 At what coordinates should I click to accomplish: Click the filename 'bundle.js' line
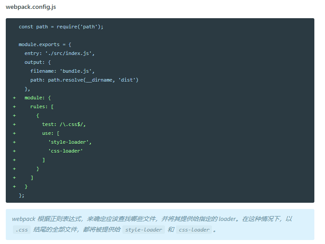[63, 71]
